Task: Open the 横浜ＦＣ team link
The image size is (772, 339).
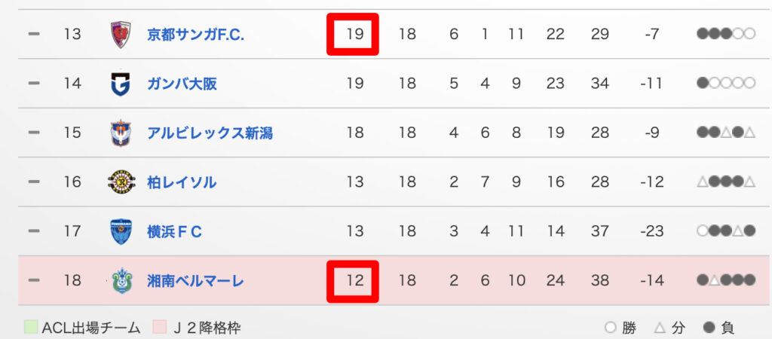Action: [174, 232]
